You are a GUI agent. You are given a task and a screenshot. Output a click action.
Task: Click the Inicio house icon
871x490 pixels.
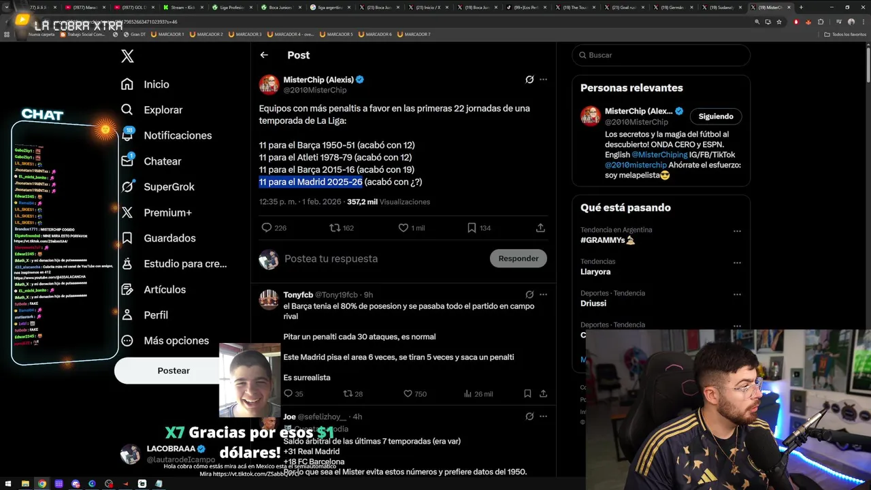point(127,84)
